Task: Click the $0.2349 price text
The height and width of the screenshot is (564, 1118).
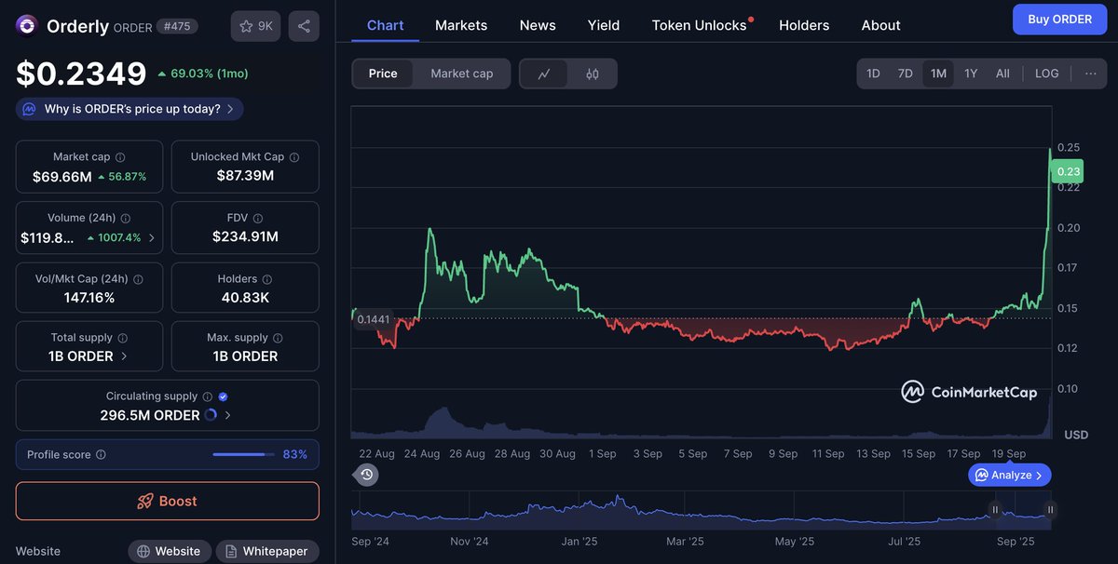Action: (81, 74)
